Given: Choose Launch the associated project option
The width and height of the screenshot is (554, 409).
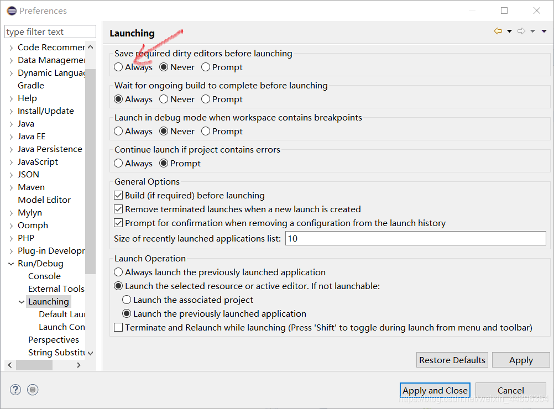Looking at the screenshot, I should (x=127, y=300).
